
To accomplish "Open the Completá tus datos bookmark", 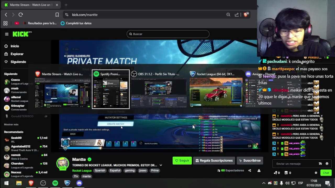I will pyautogui.click(x=76, y=23).
